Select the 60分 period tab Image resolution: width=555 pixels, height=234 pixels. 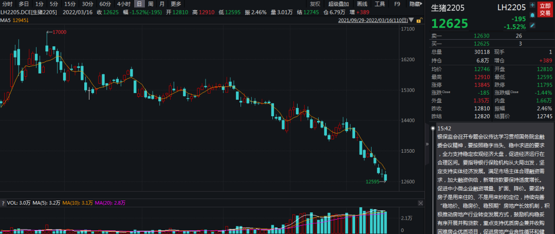point(105,4)
